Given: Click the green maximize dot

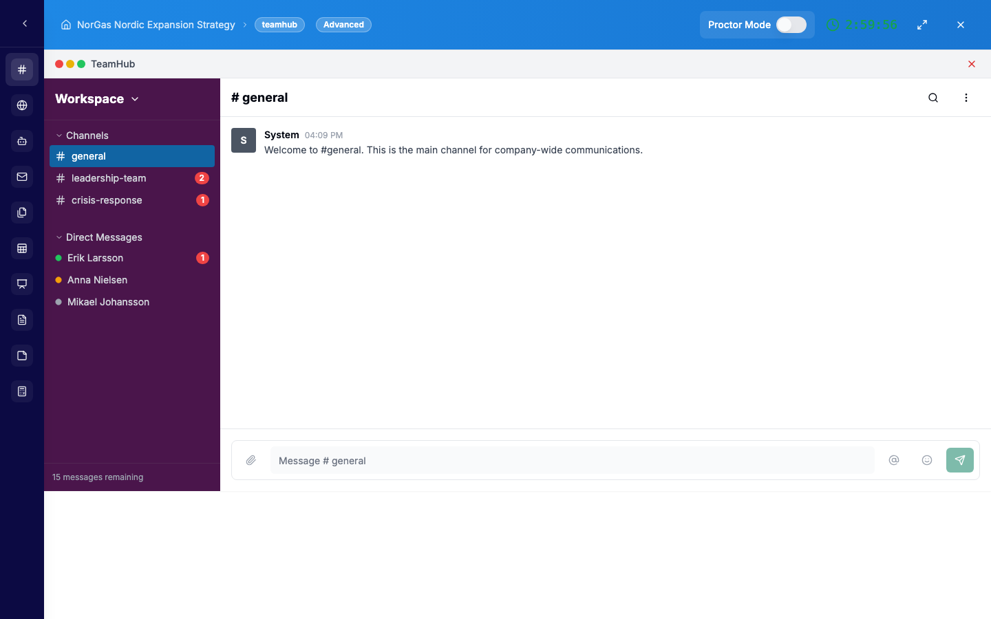Looking at the screenshot, I should (x=81, y=64).
